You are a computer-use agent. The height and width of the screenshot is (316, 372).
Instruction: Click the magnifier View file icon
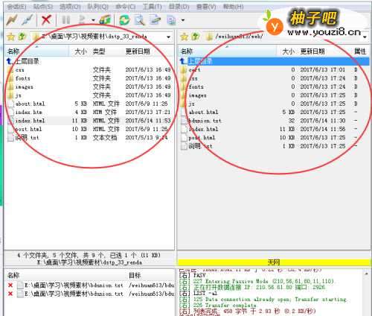pyautogui.click(x=140, y=20)
